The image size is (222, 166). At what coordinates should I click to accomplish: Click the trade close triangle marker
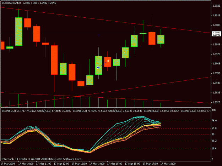(x=108, y=61)
